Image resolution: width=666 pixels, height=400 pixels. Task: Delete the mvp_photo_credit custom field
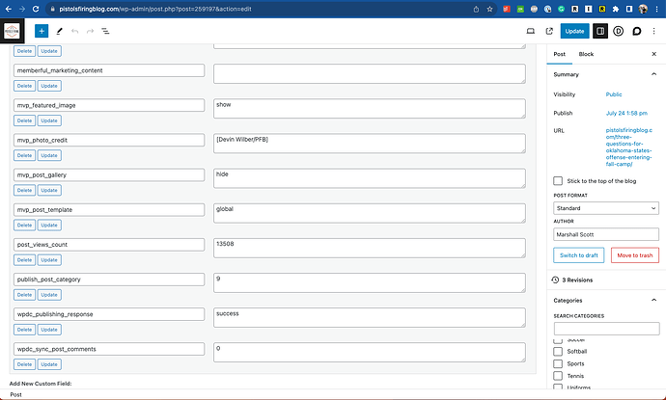pos(24,155)
